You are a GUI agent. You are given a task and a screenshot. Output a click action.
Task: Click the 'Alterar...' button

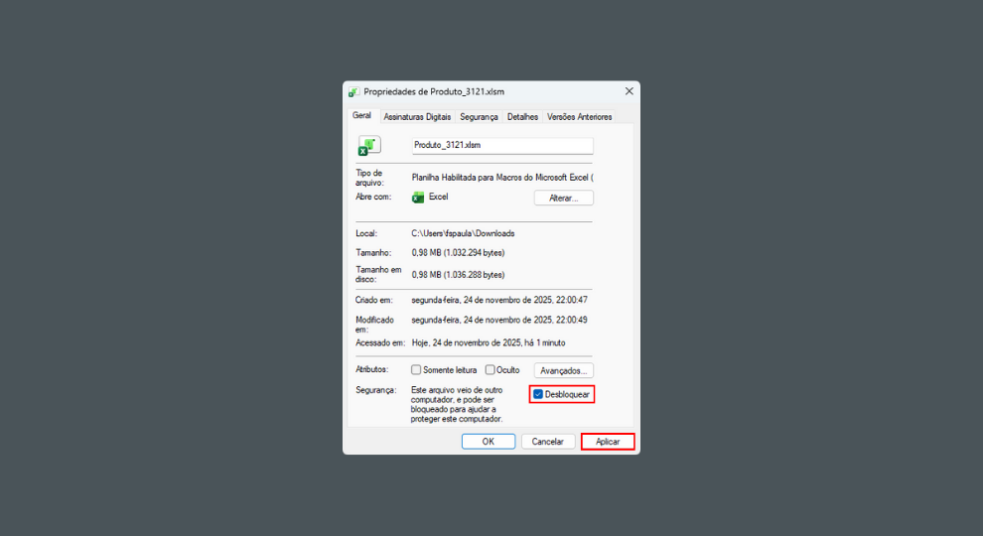tap(563, 199)
